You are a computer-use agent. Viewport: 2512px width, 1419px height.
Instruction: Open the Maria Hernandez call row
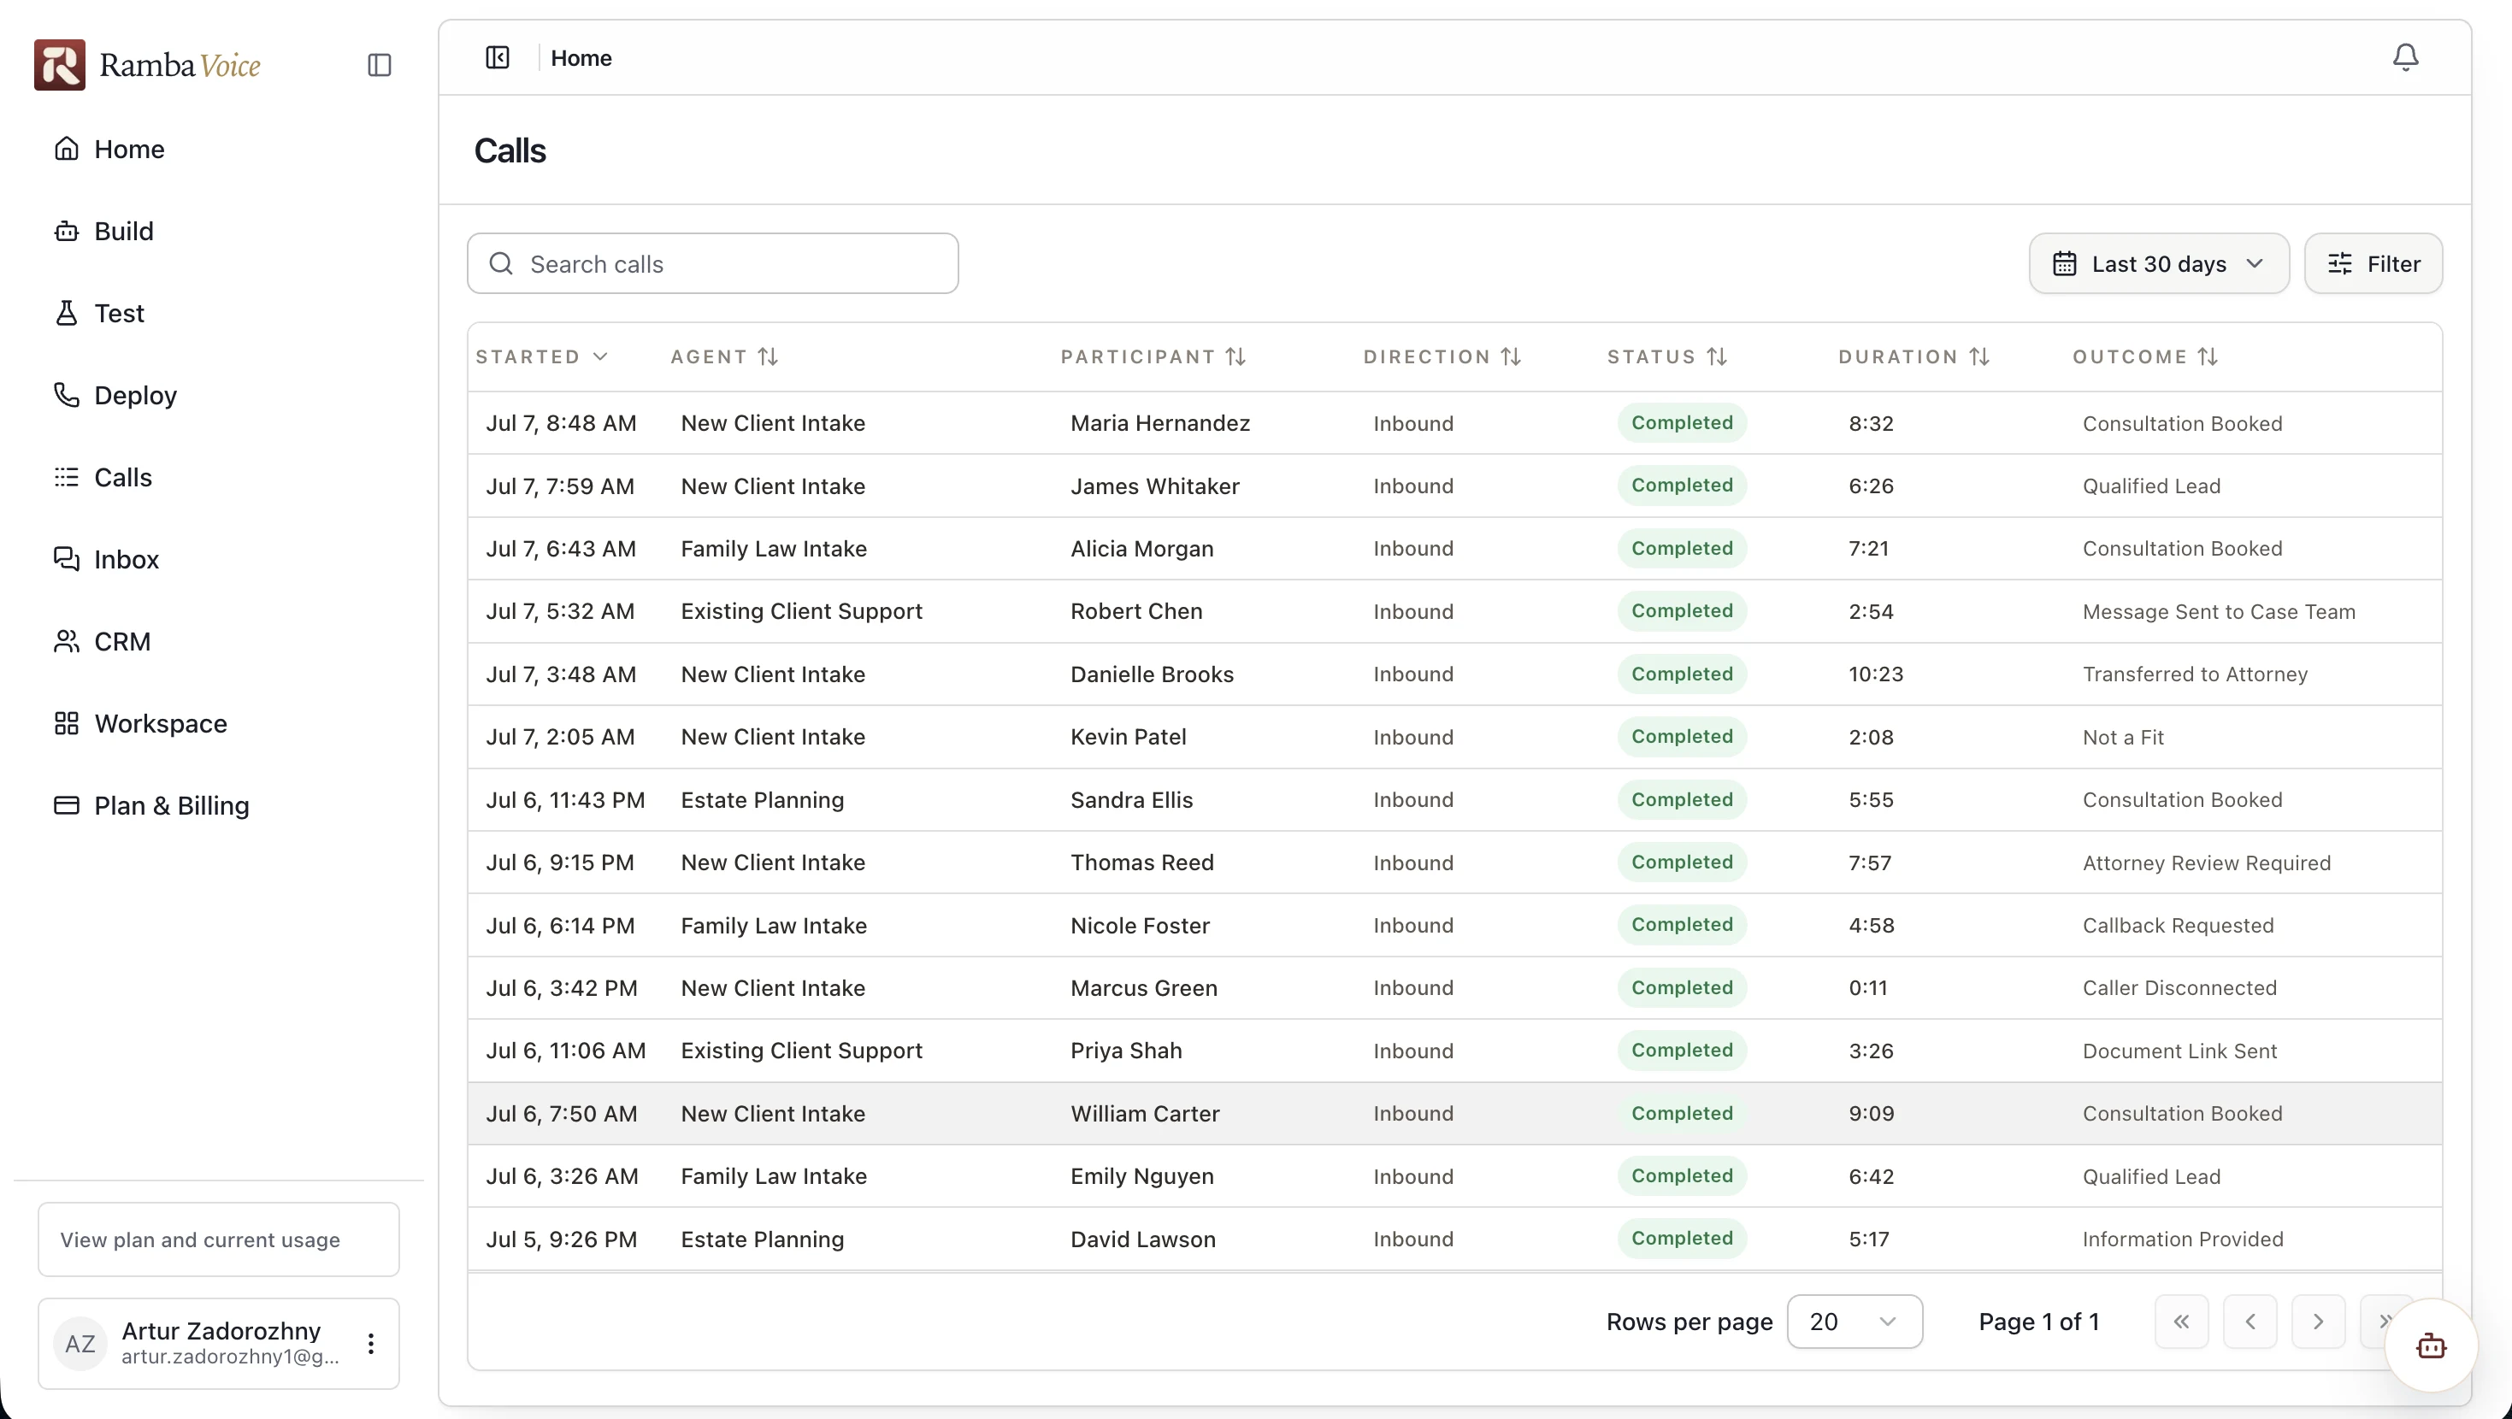pos(1455,423)
